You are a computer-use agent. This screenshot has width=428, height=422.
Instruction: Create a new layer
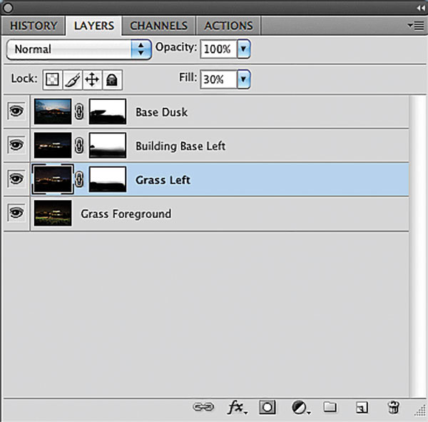tap(362, 408)
